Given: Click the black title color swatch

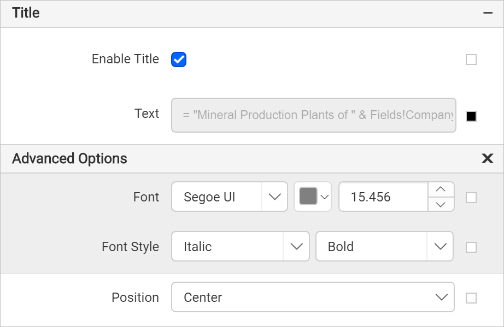Looking at the screenshot, I should tap(471, 116).
